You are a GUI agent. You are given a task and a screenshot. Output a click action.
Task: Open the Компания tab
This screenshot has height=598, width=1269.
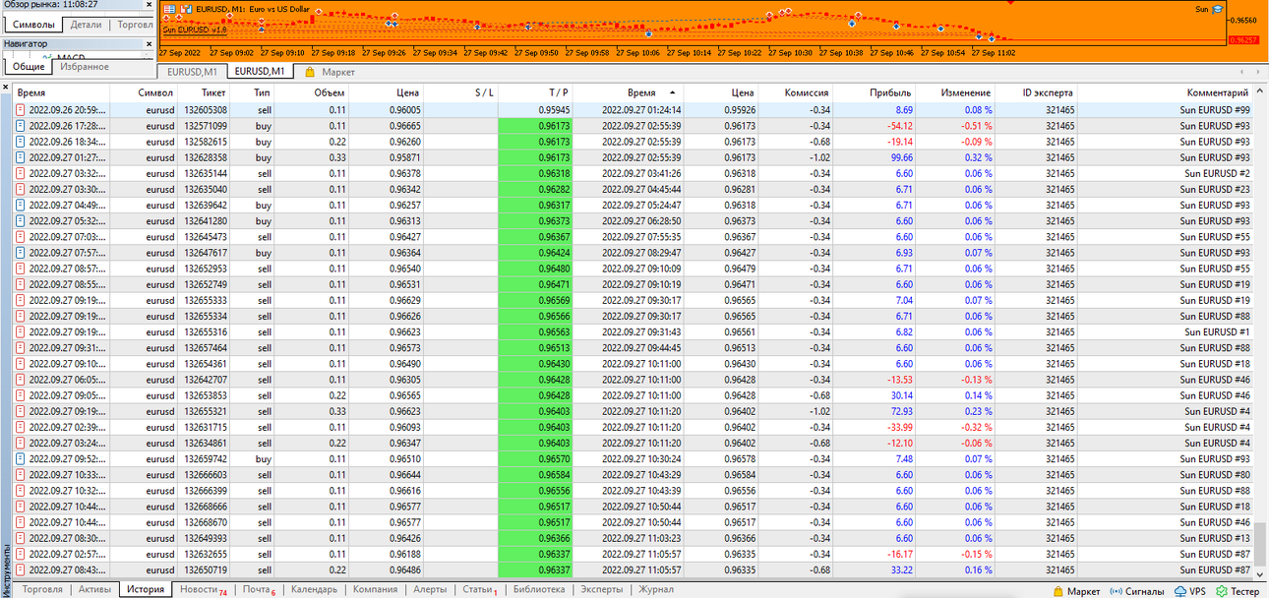pos(375,590)
